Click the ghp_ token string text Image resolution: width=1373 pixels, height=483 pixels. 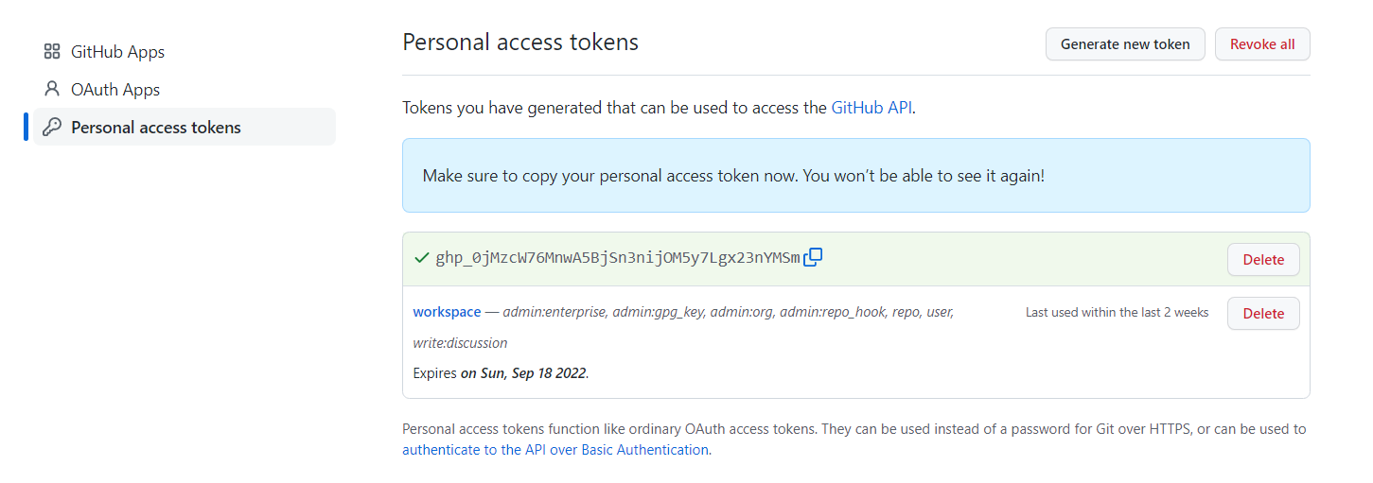pos(618,258)
